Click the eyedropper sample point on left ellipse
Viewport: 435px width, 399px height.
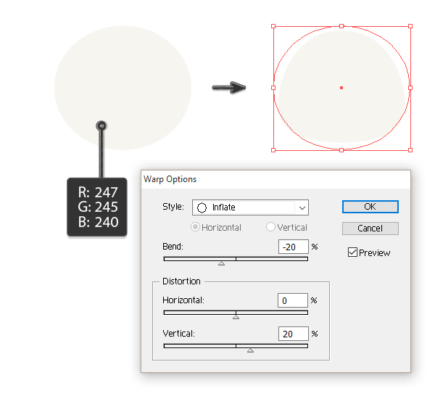(x=101, y=126)
